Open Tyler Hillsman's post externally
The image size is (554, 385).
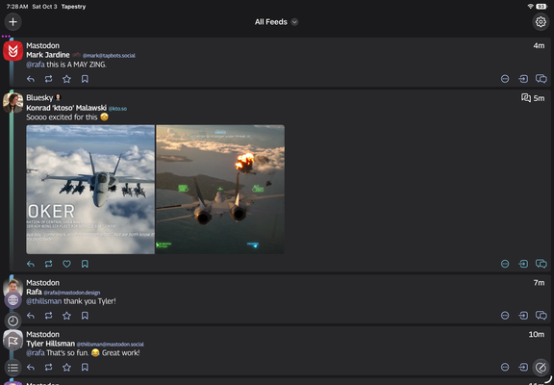click(523, 368)
